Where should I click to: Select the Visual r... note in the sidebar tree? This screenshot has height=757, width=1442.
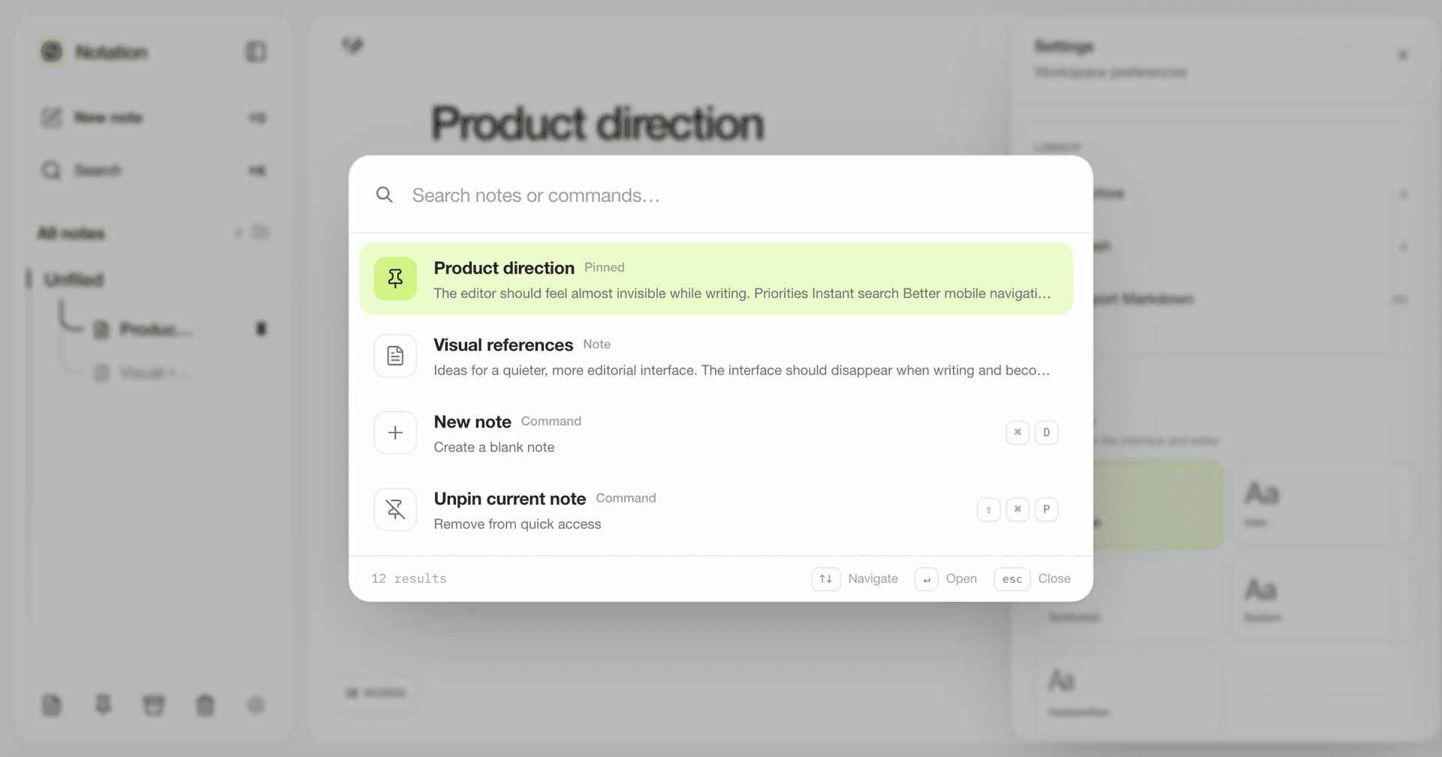point(154,373)
